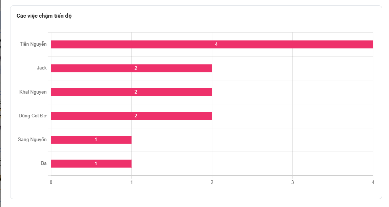Click the value label 4 on the top bar
Viewport: 389px width, 207px height.
216,44
